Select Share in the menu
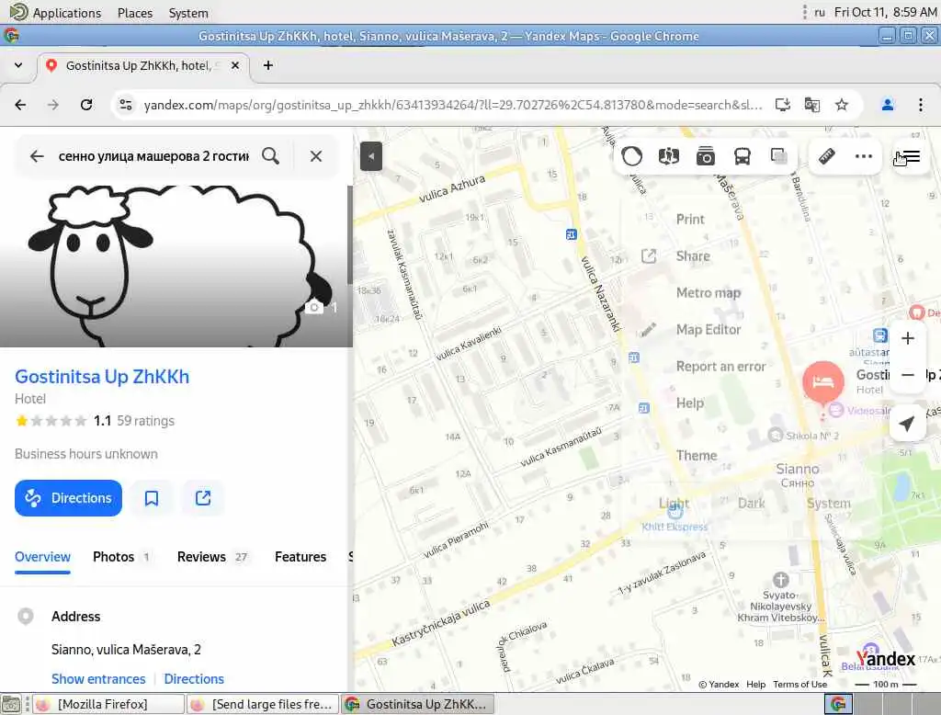Image resolution: width=941 pixels, height=715 pixels. (x=693, y=255)
